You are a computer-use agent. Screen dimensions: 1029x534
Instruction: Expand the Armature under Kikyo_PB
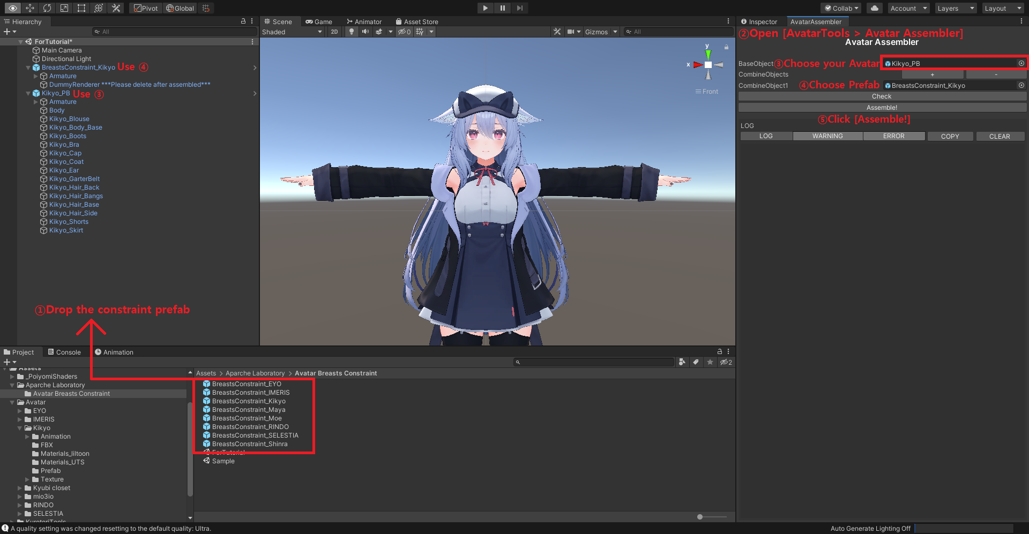pos(35,102)
